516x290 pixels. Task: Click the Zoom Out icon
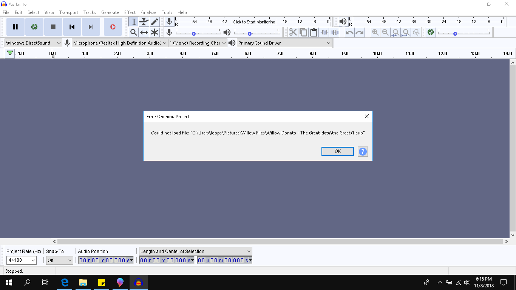coord(385,32)
